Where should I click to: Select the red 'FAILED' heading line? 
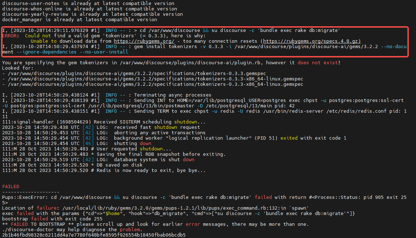click(x=11, y=186)
